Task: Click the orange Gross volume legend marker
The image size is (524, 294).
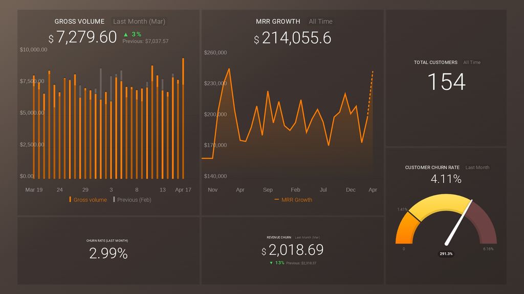Action: pos(70,200)
